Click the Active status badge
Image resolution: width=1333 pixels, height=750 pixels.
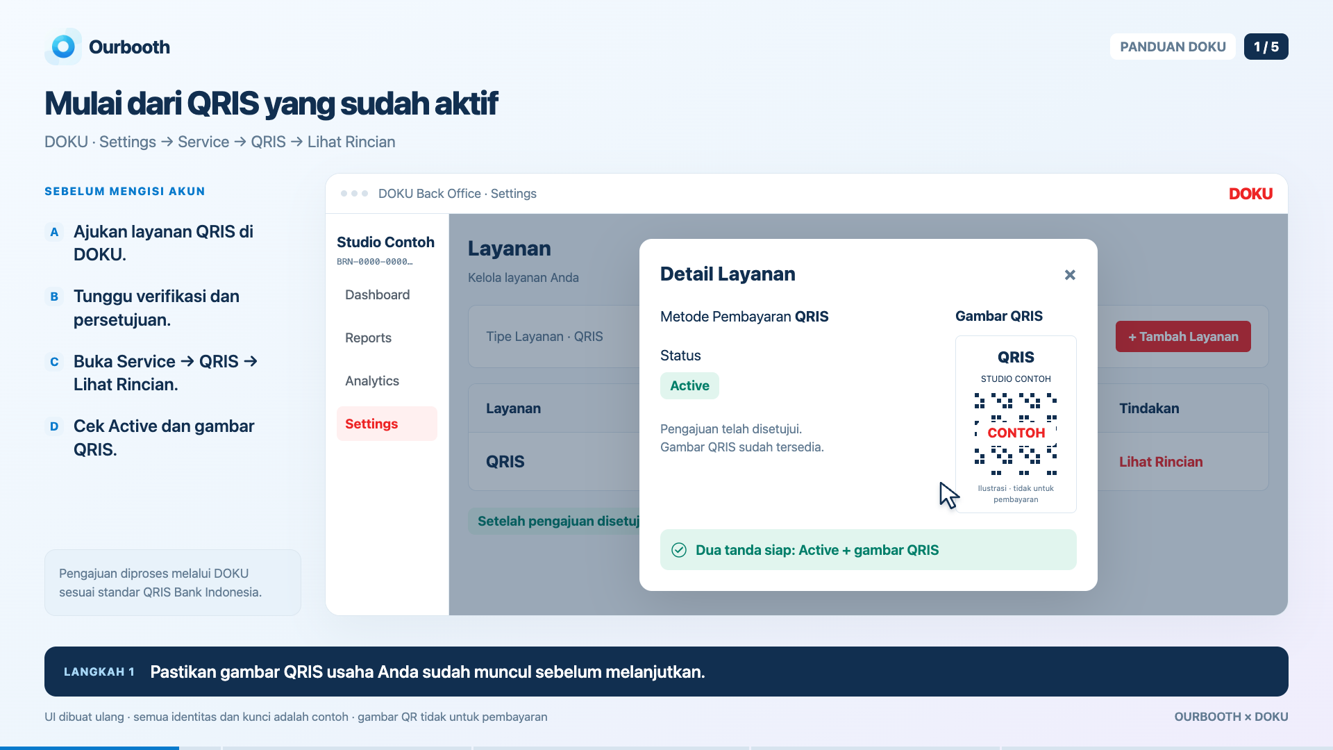coord(689,385)
